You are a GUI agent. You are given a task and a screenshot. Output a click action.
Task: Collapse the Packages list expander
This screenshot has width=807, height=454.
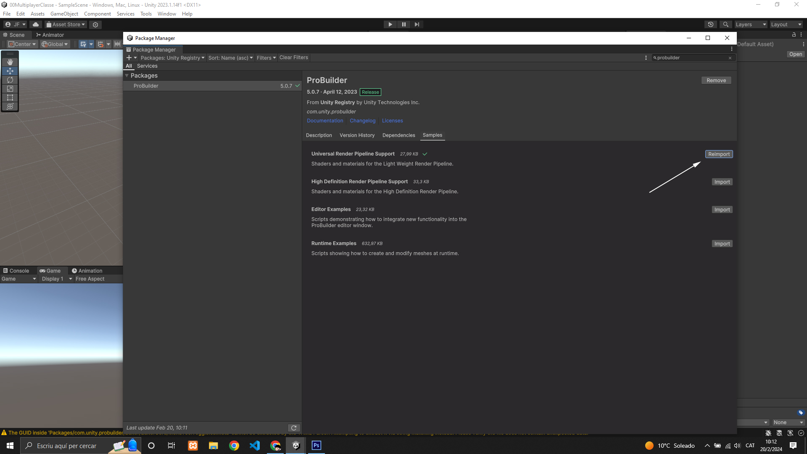pos(127,76)
